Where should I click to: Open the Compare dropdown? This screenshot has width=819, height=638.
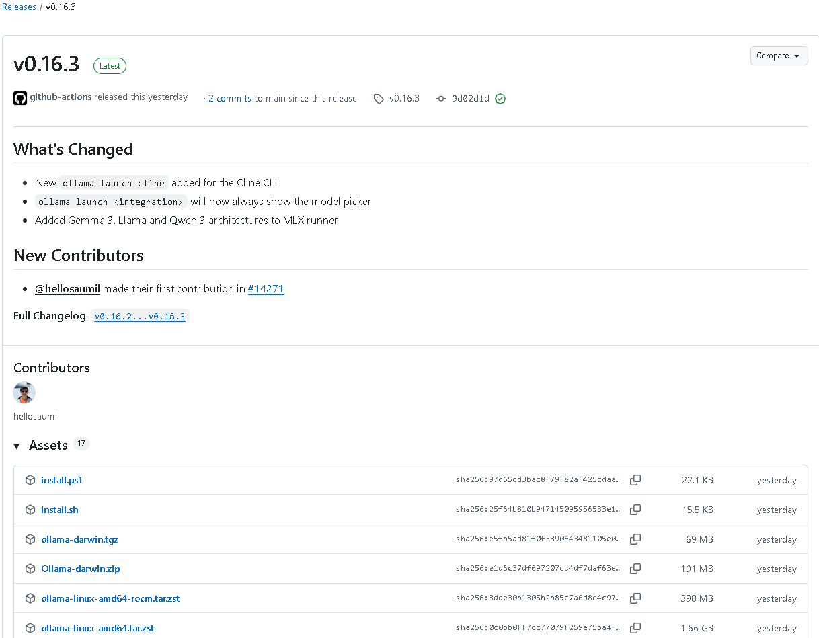click(779, 56)
